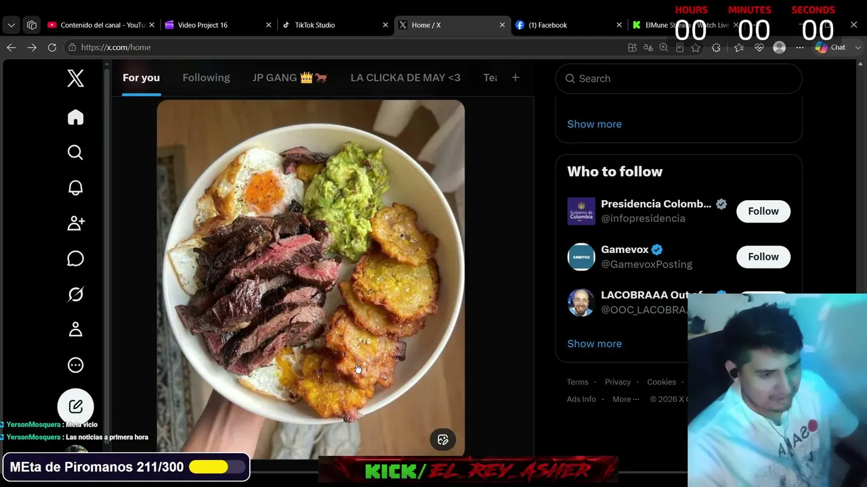Add this page to favorites star
This screenshot has height=487, width=867.
tap(696, 47)
